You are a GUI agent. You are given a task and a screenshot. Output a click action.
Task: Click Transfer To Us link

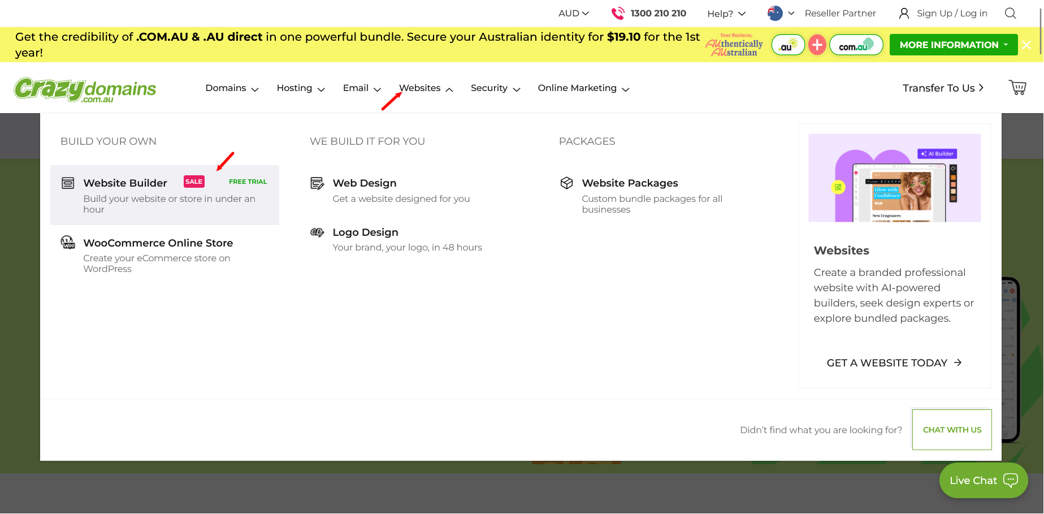pos(943,88)
